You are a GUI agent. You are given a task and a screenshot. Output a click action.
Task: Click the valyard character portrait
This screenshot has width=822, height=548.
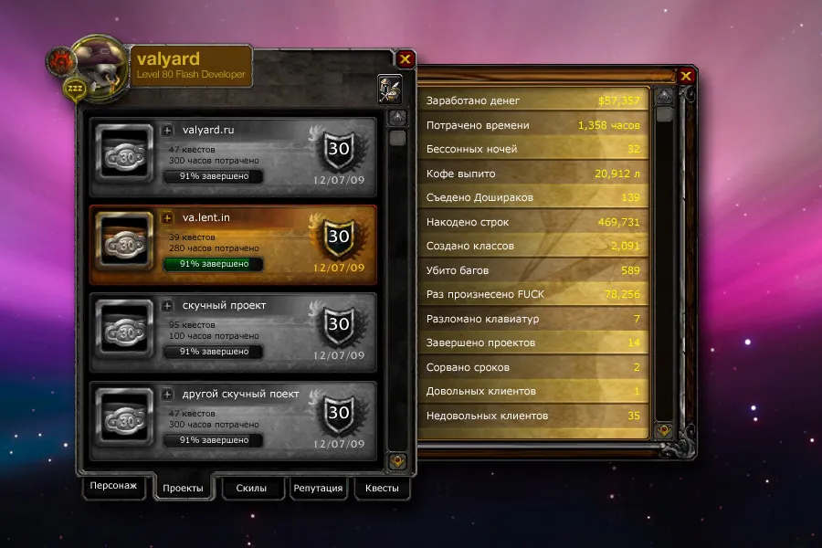100,66
